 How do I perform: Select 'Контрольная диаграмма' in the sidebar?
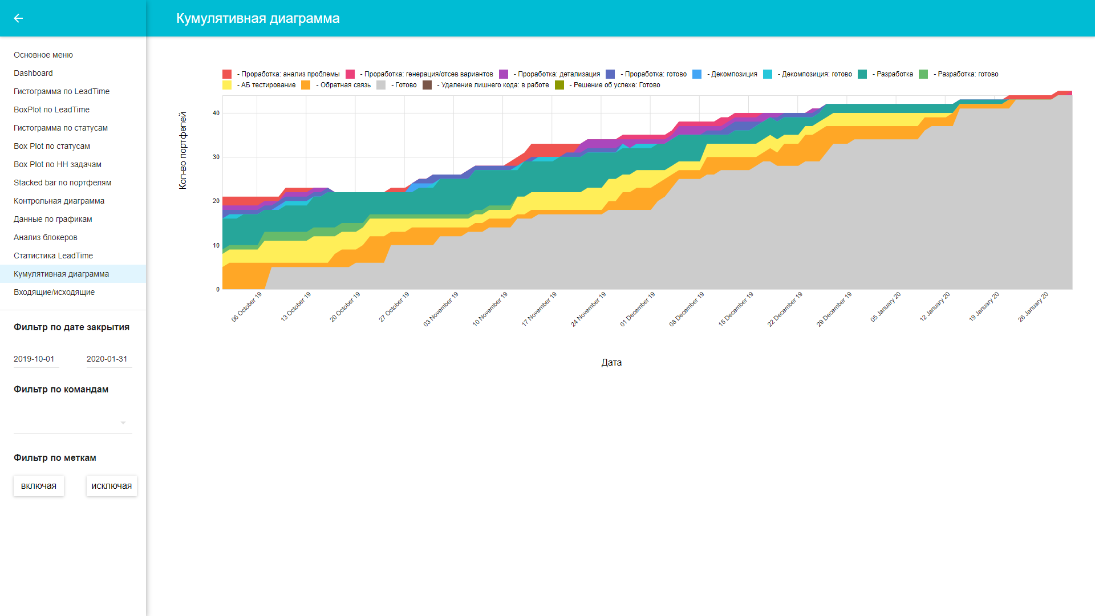[59, 201]
